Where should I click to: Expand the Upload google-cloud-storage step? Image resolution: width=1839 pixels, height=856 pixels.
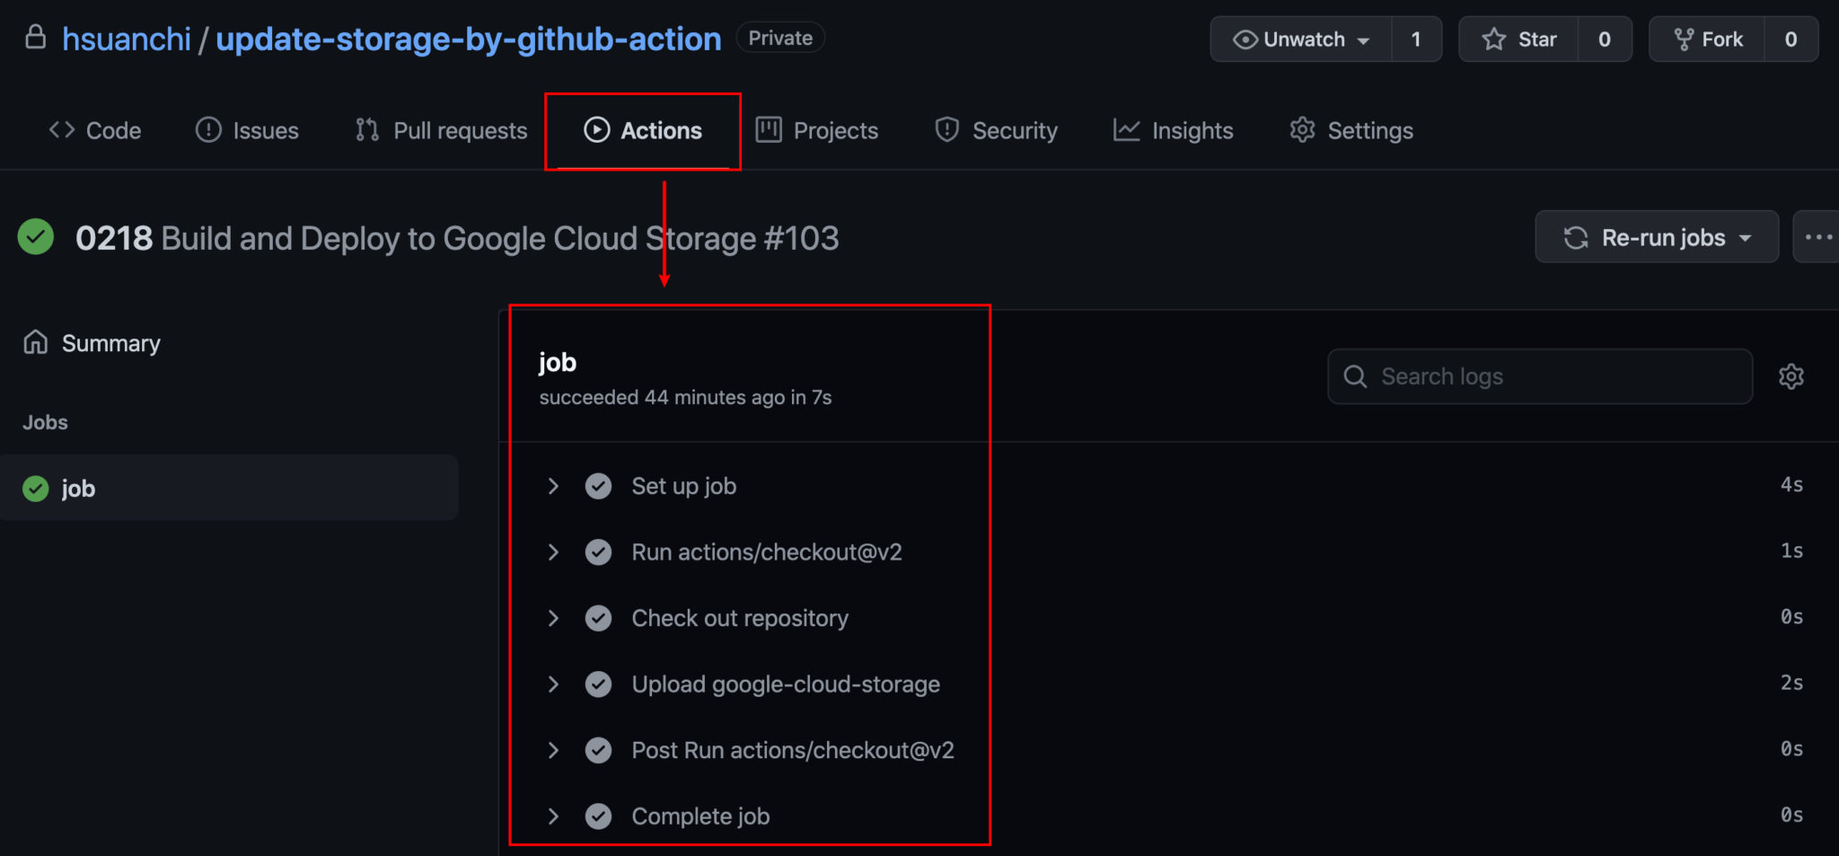553,684
